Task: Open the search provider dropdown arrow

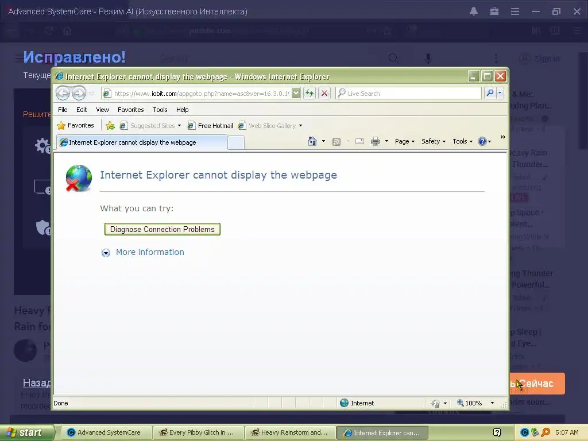Action: tap(500, 93)
